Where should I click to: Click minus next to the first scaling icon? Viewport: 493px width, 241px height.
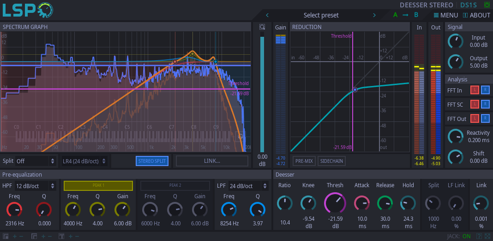pyautogui.click(x=21, y=236)
